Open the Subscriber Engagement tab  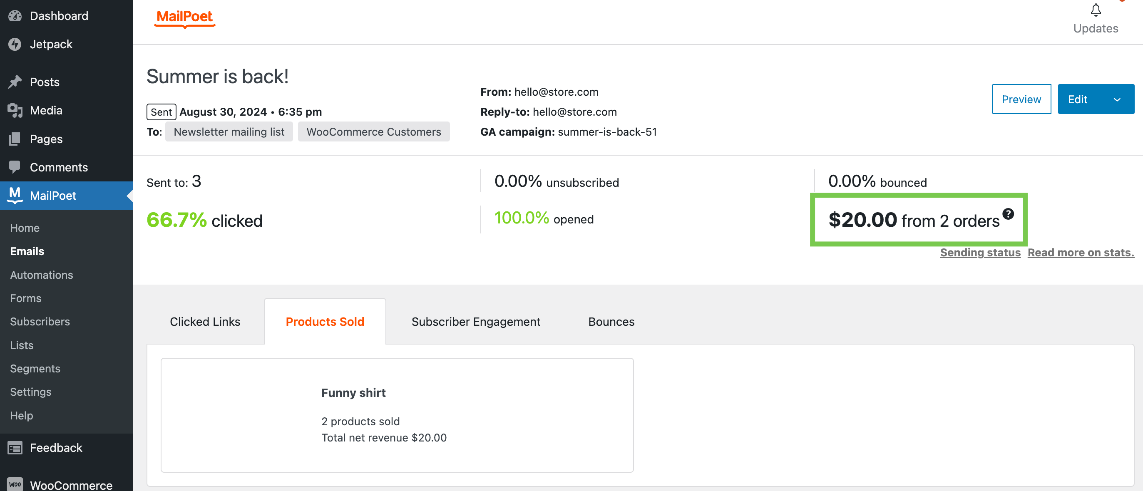click(476, 322)
